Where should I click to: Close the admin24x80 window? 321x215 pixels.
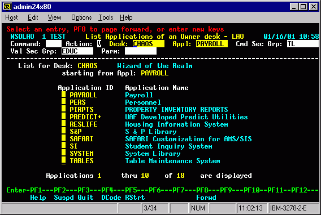pyautogui.click(x=314, y=7)
